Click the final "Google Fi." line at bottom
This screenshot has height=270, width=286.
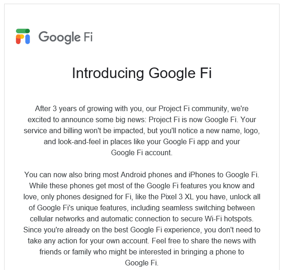[142, 262]
